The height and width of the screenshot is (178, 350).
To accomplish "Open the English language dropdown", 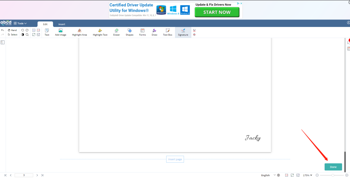I will [x=268, y=175].
